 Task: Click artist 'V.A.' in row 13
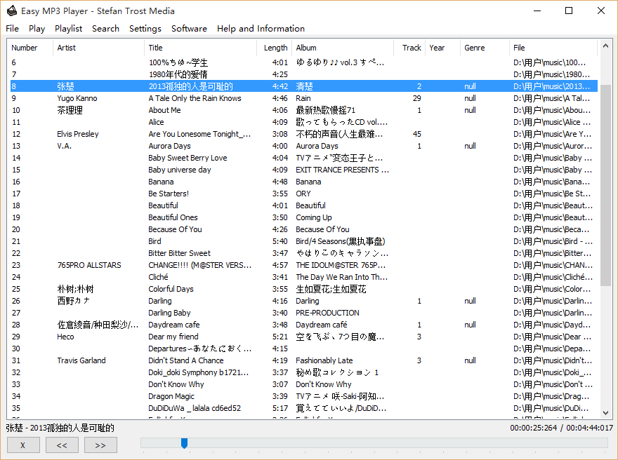[64, 146]
